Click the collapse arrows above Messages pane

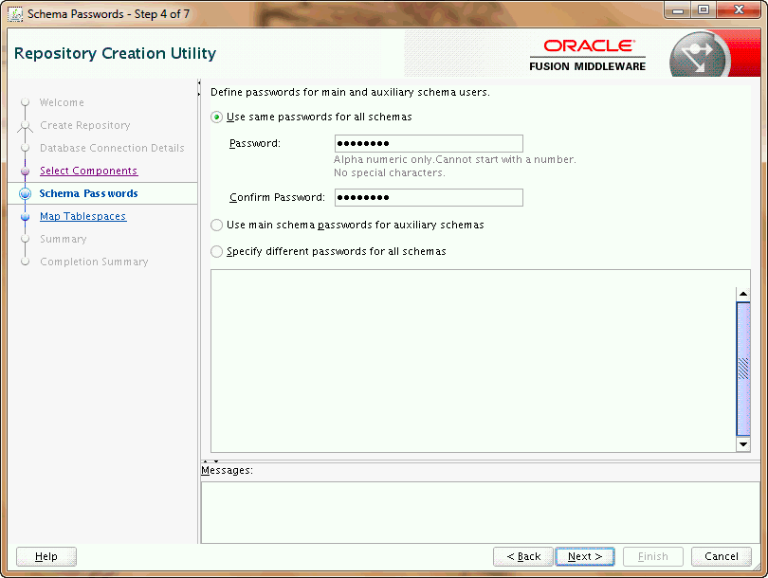210,461
